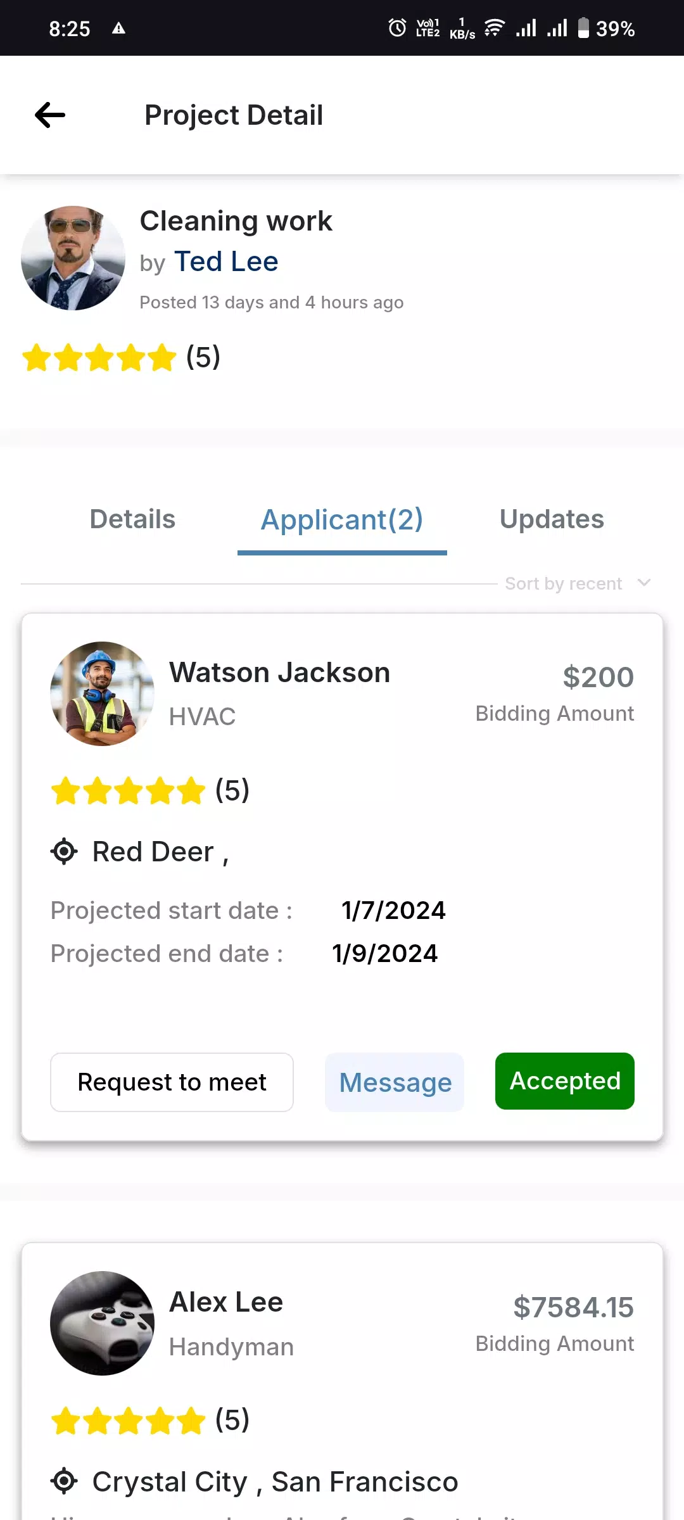Open Alex Lee's avatar image
Screen dimensions: 684x1520
pyautogui.click(x=102, y=1323)
